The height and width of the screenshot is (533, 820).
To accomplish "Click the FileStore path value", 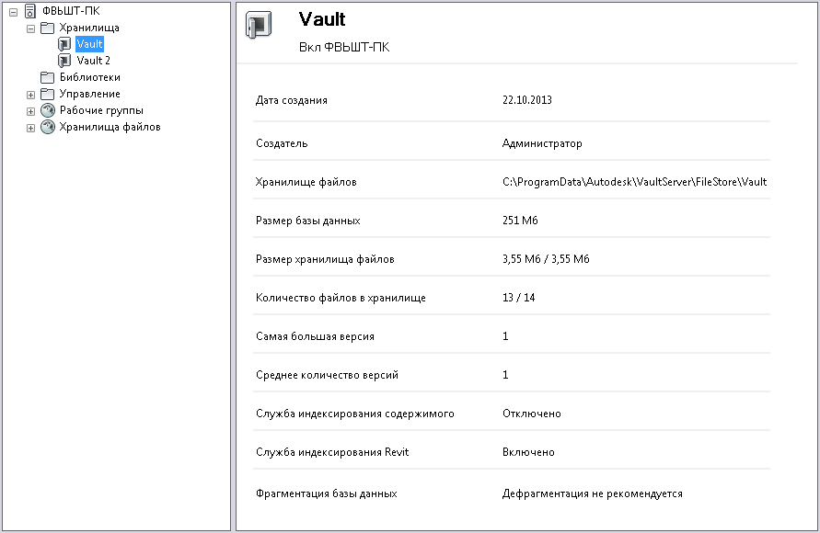I will pyautogui.click(x=634, y=182).
